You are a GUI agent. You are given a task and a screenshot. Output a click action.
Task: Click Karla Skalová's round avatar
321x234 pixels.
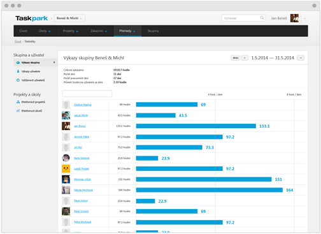[66, 158]
